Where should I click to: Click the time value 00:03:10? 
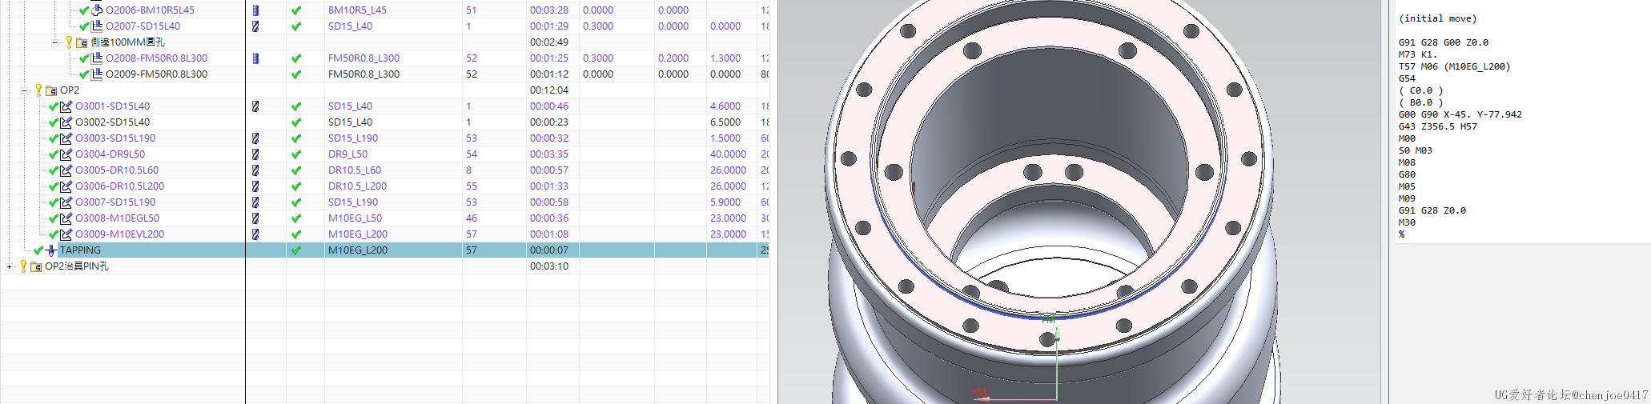(549, 266)
